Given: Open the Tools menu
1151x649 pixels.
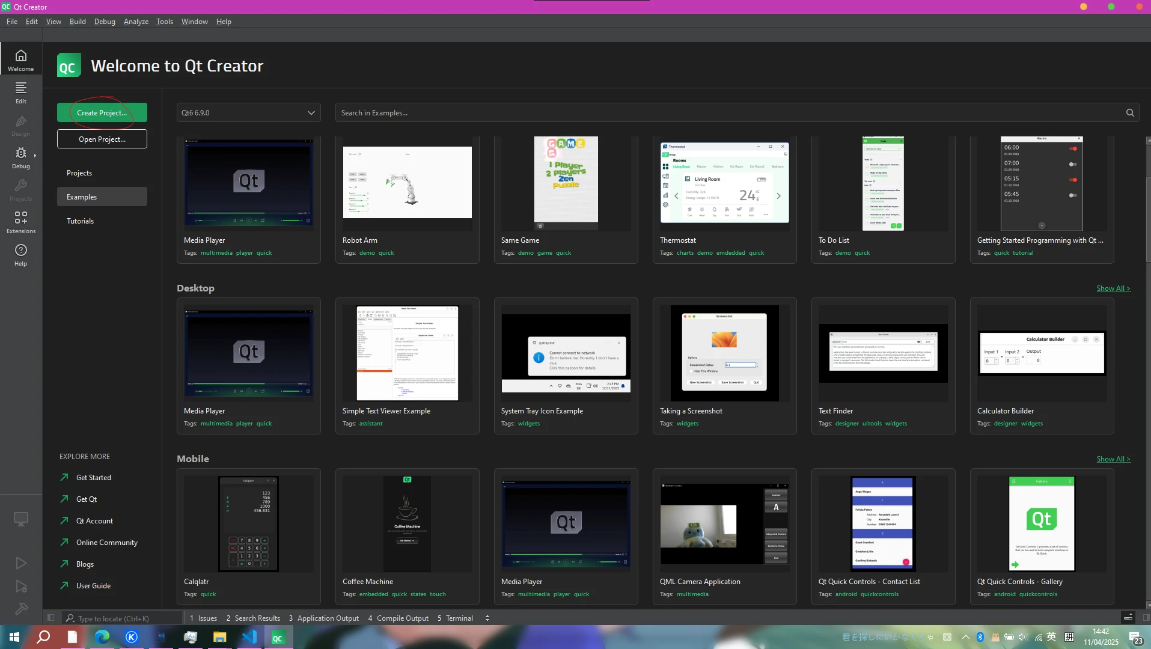Looking at the screenshot, I should pos(165,22).
